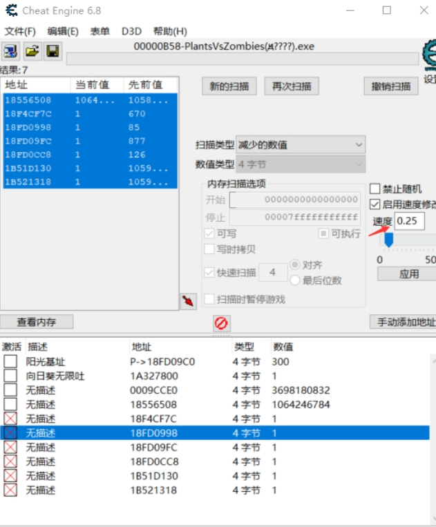Open the process selector computer icon
436x527 pixels.
point(10,51)
